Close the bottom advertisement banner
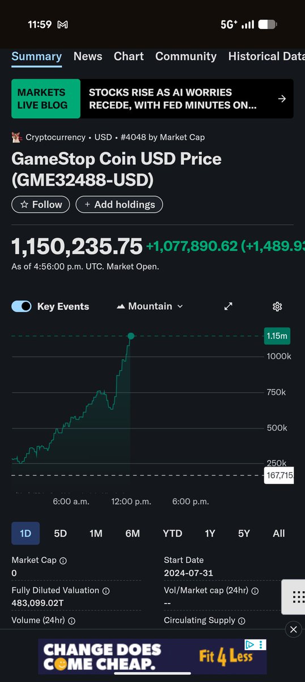 tap(293, 629)
